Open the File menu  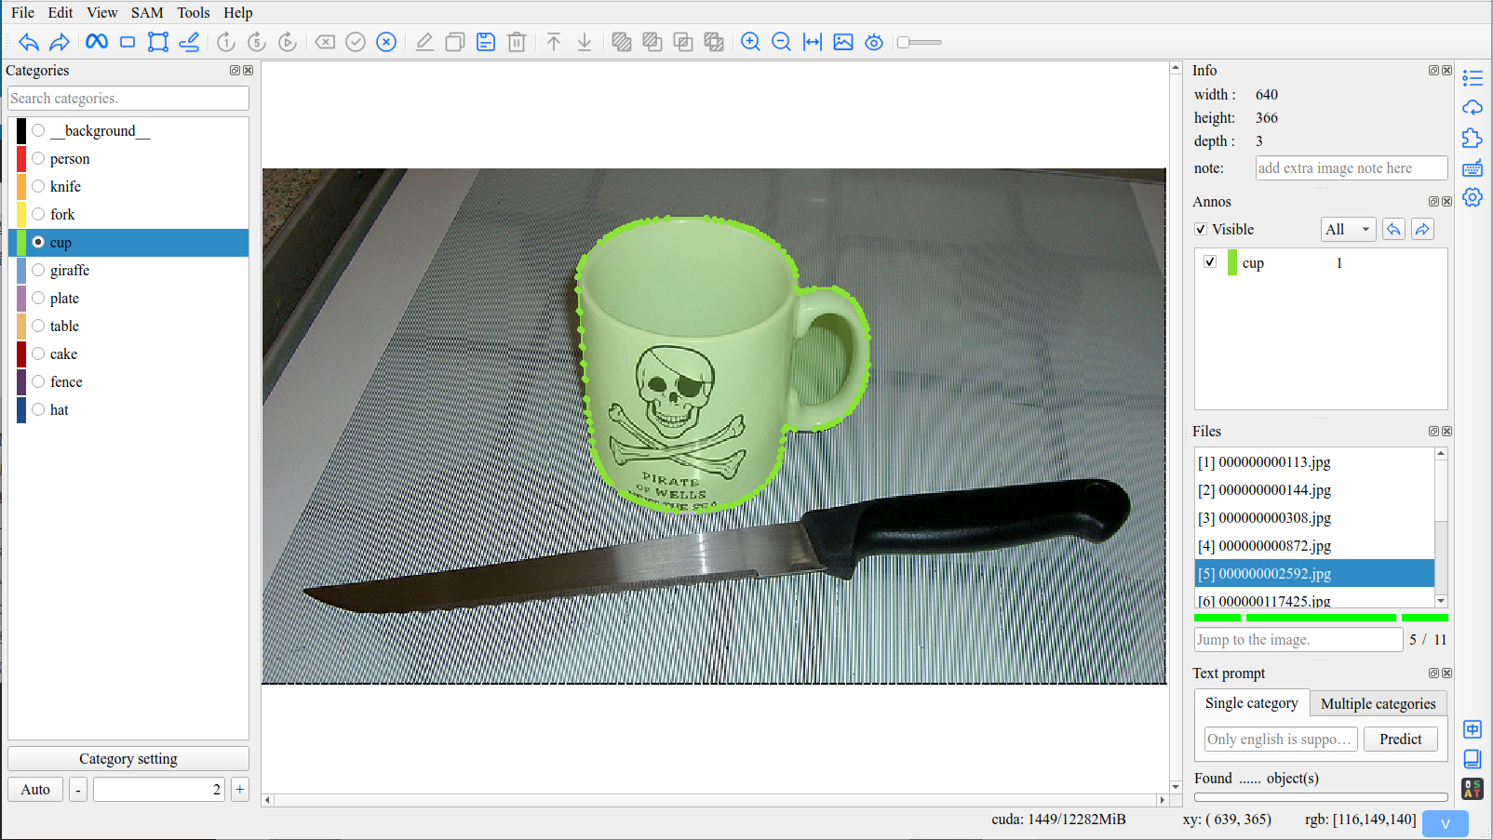tap(23, 12)
